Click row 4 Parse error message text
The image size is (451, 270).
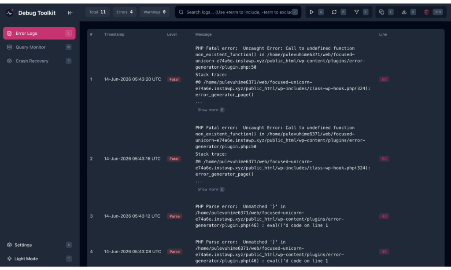tap(270, 252)
